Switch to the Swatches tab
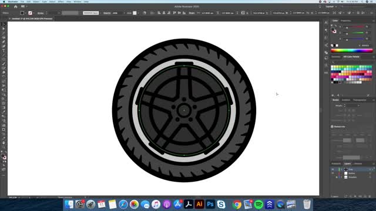The image size is (376, 211). (336, 57)
